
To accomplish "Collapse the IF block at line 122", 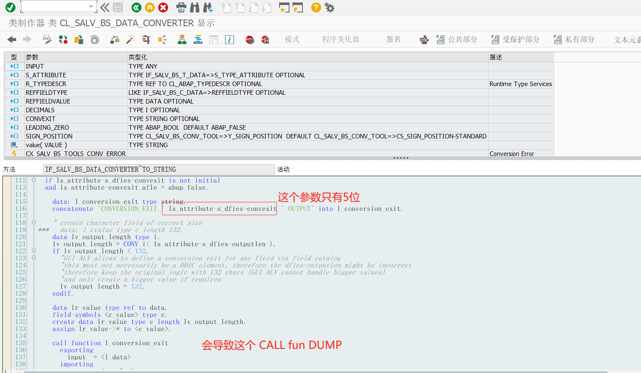I will pos(34,251).
